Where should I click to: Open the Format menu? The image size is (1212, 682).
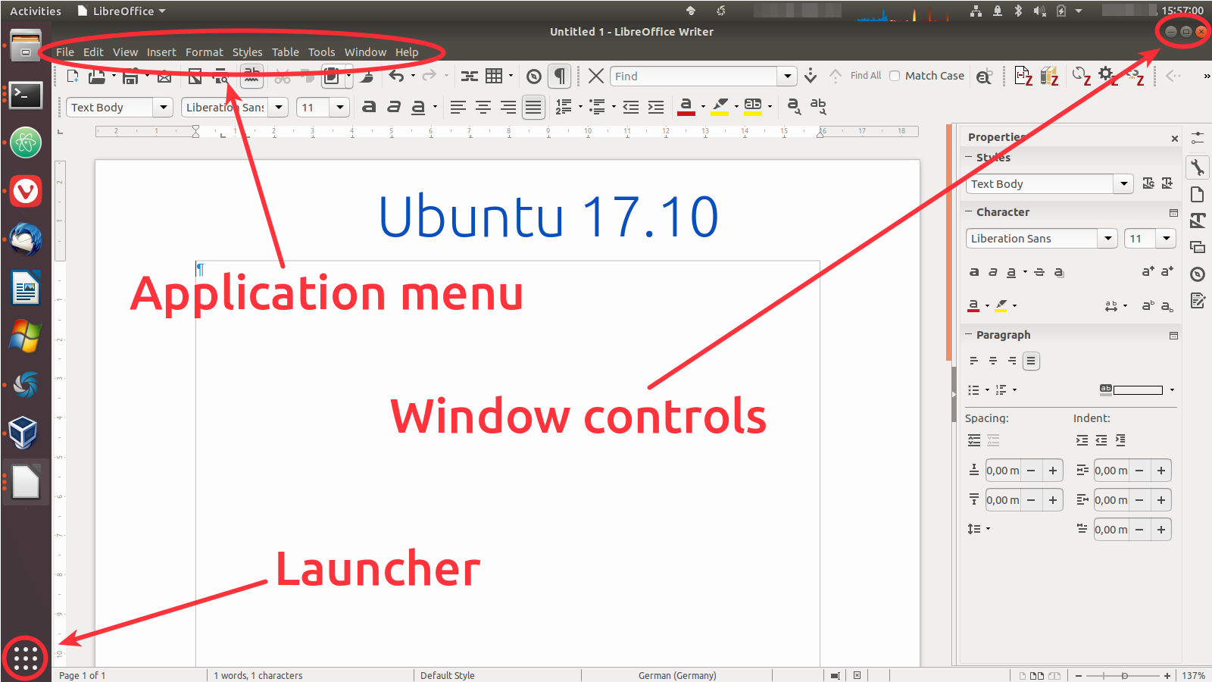pyautogui.click(x=205, y=52)
